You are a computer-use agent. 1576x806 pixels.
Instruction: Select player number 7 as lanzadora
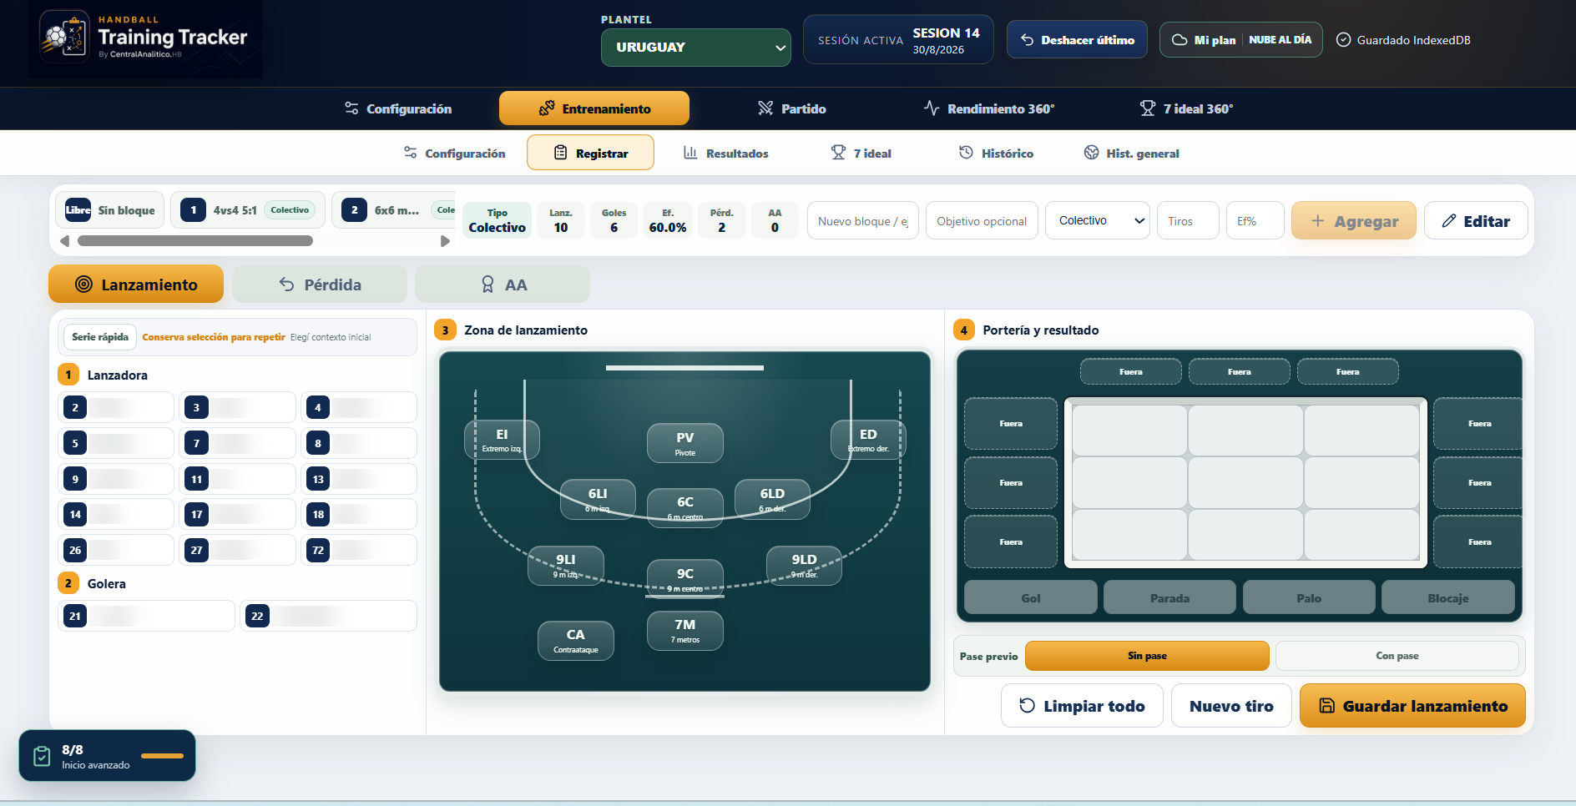tap(239, 443)
